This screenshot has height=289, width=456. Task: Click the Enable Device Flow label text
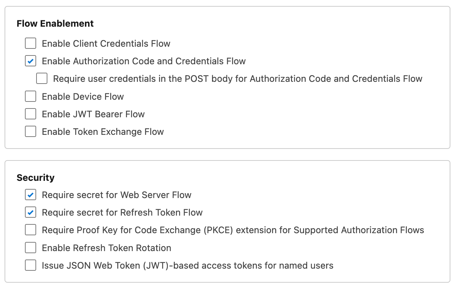click(82, 96)
